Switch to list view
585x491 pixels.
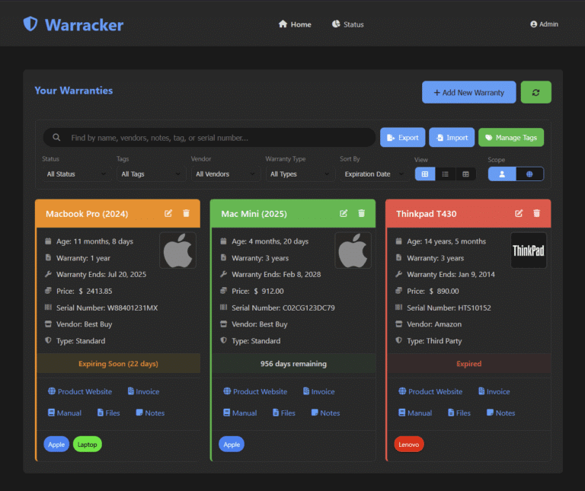445,174
